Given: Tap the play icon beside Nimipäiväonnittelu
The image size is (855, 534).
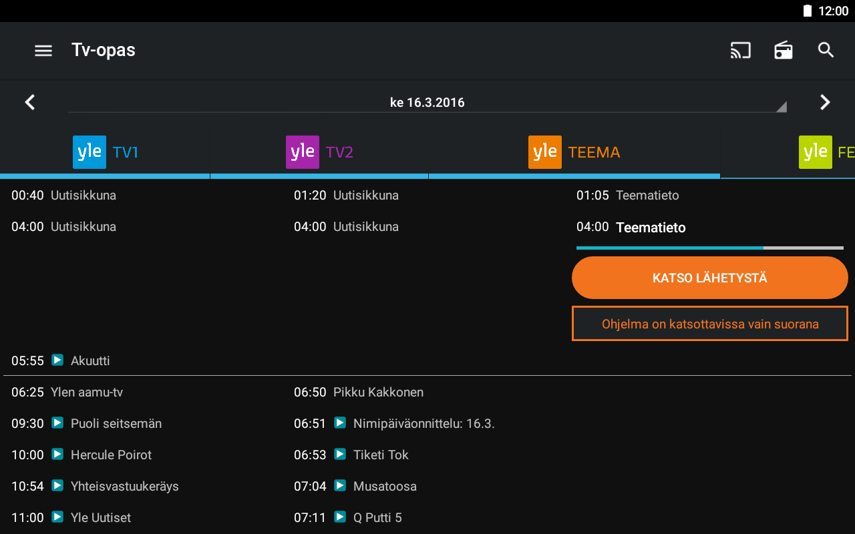Looking at the screenshot, I should coord(340,423).
